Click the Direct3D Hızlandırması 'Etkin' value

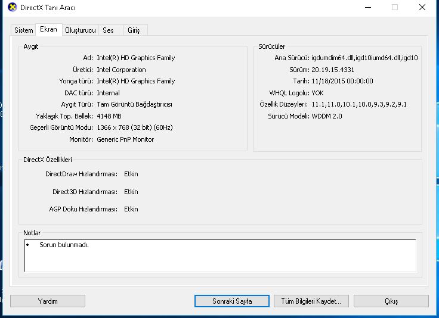pyautogui.click(x=131, y=192)
